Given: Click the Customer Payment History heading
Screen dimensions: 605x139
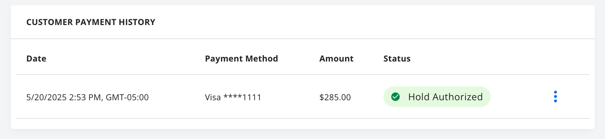Looking at the screenshot, I should [x=91, y=22].
